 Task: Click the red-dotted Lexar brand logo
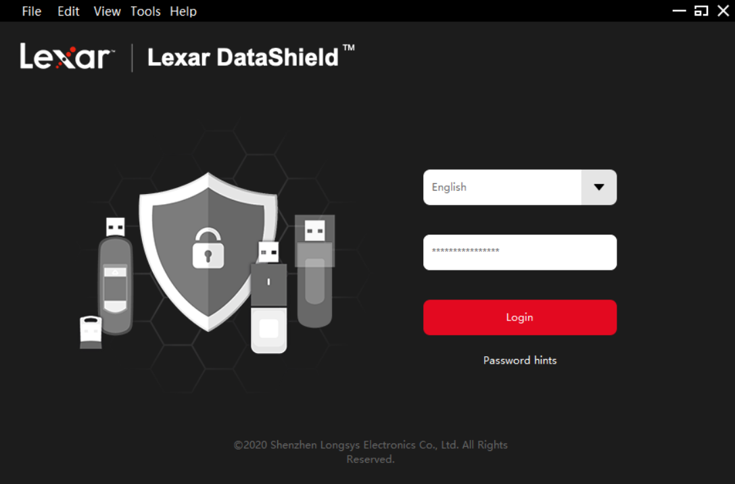click(x=66, y=56)
